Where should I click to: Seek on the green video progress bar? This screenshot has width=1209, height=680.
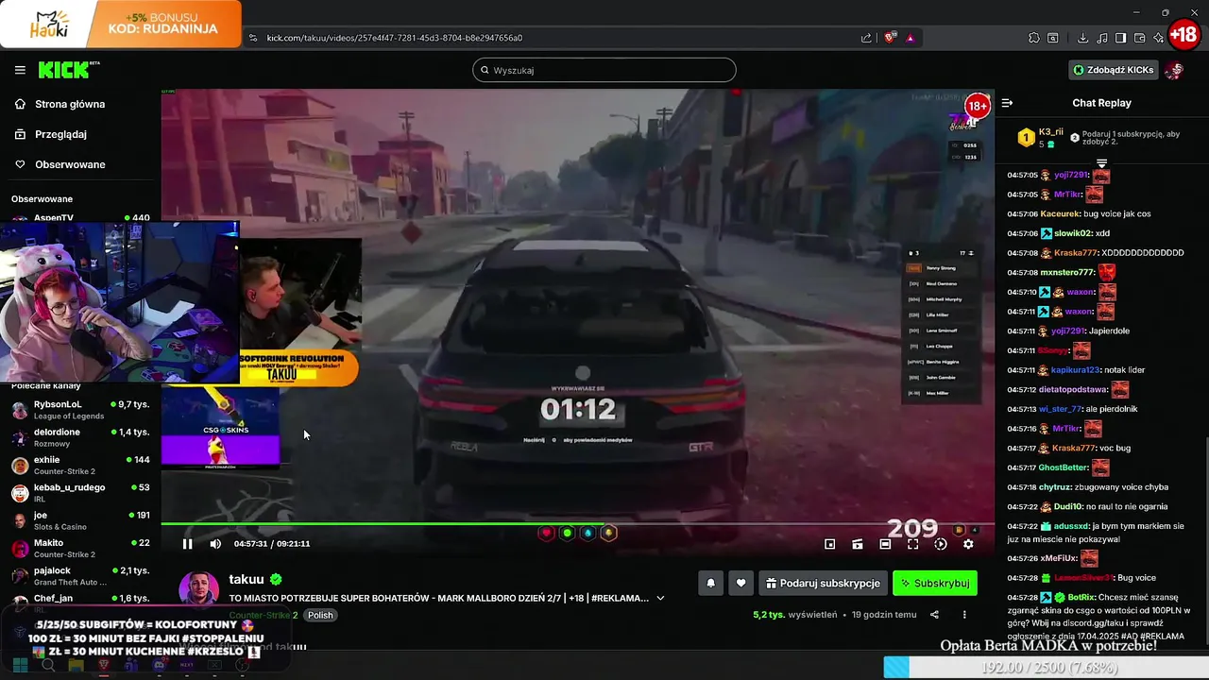point(577,524)
